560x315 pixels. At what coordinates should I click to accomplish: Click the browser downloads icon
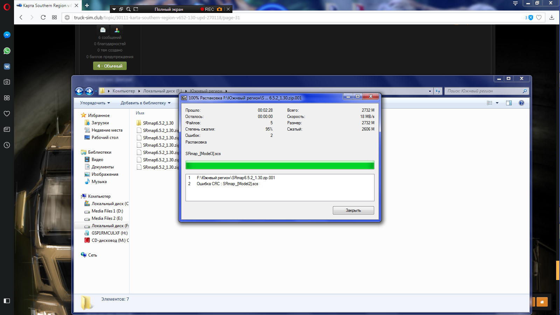552,17
